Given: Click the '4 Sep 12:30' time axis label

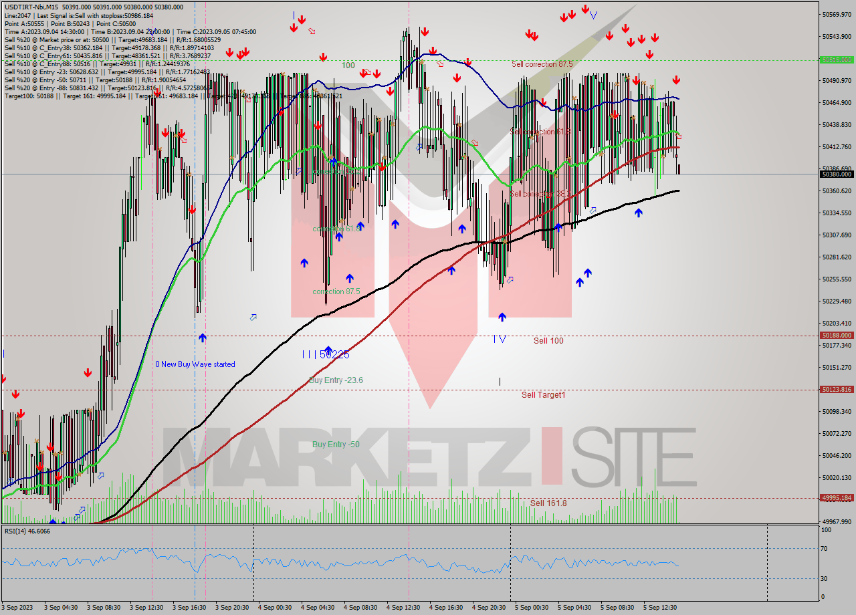Looking at the screenshot, I should (403, 608).
